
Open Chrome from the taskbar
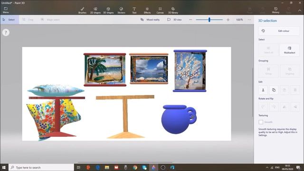135,167
